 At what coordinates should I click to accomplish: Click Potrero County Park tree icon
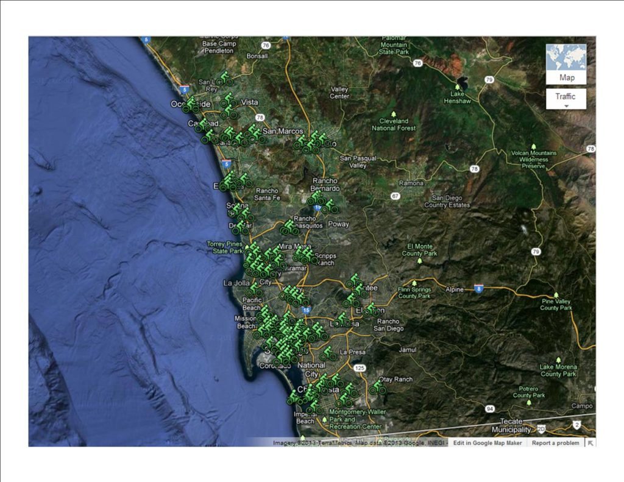[x=529, y=402]
